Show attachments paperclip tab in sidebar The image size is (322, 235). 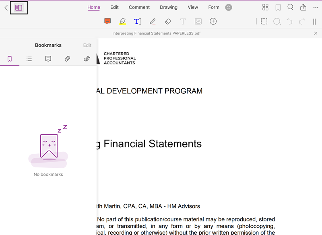click(68, 59)
